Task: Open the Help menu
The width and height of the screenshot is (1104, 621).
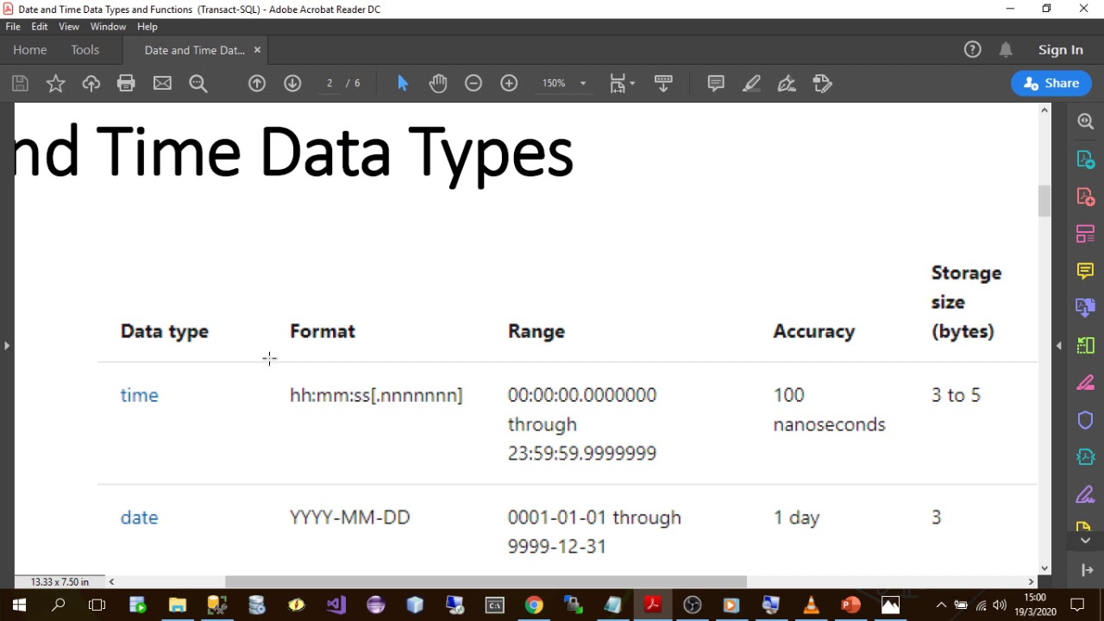Action: coord(147,27)
